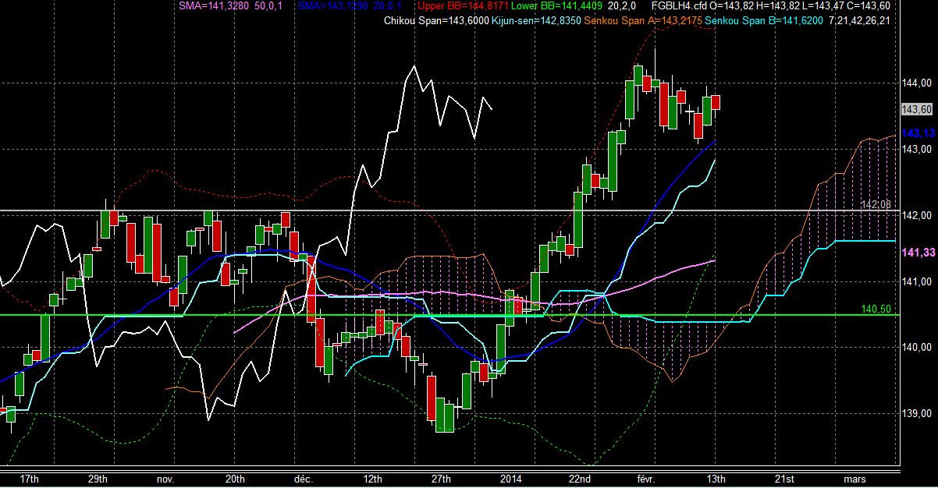
Task: Click the 141,00 price axis label
Action: [x=915, y=281]
